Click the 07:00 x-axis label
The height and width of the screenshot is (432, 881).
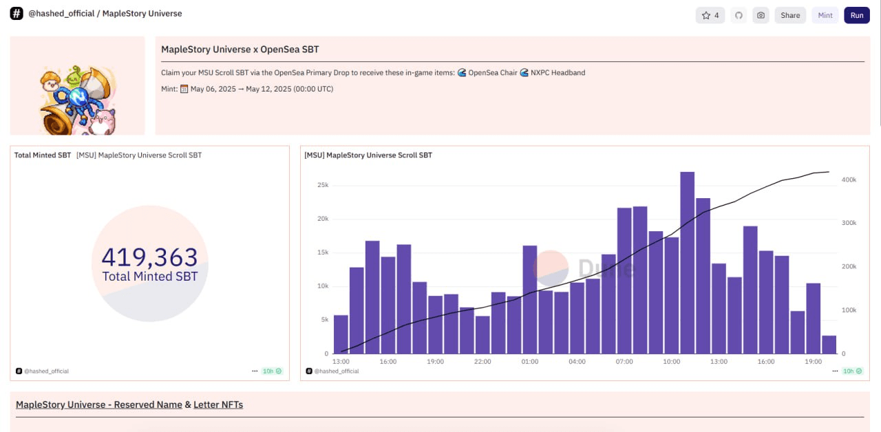[x=624, y=362]
